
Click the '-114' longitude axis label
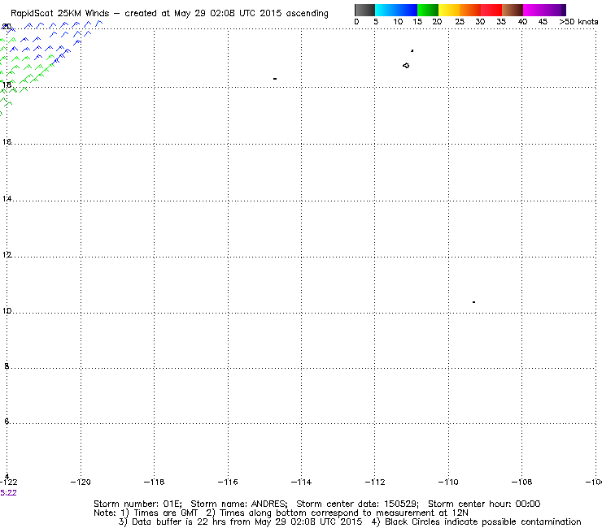click(x=301, y=482)
